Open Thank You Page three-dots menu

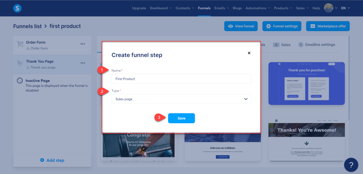(83, 63)
